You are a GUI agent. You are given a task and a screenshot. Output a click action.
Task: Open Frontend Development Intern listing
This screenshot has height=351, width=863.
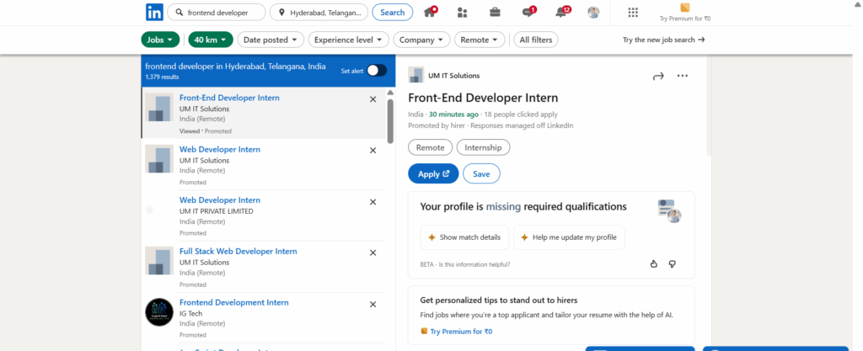[234, 303]
